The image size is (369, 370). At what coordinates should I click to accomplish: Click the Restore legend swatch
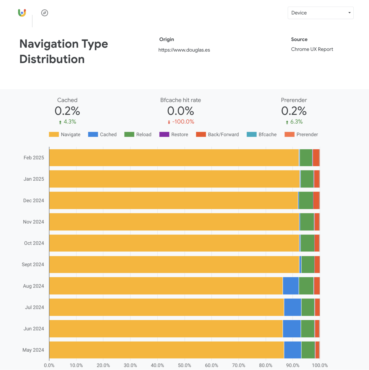164,134
